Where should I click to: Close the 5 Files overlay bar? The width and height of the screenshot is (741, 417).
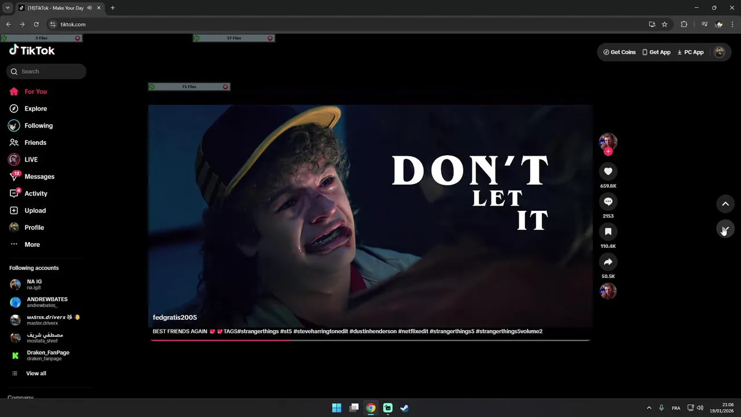[x=78, y=38]
